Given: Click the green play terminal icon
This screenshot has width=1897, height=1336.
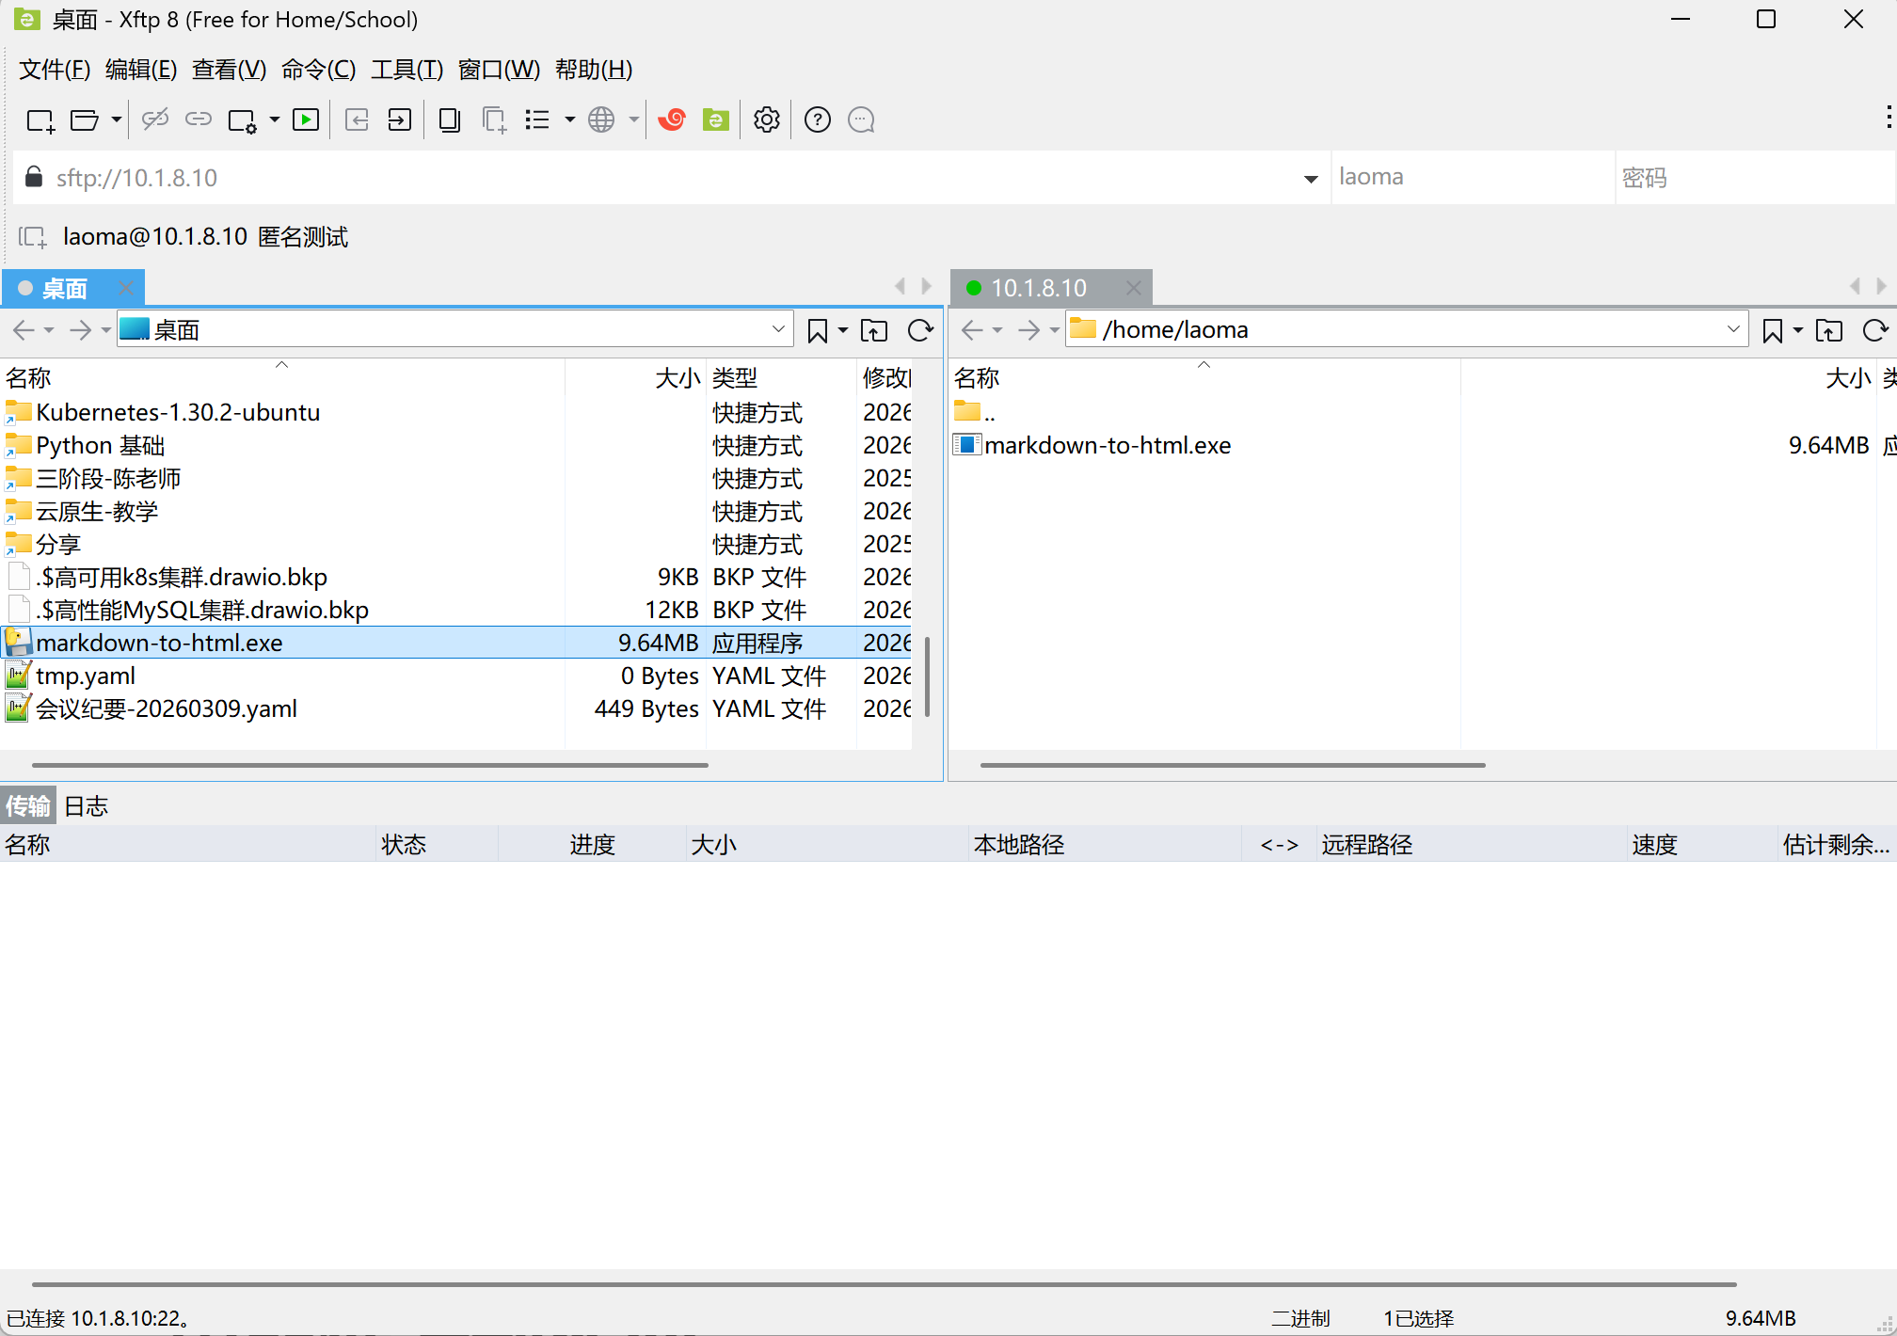Looking at the screenshot, I should pyautogui.click(x=306, y=119).
